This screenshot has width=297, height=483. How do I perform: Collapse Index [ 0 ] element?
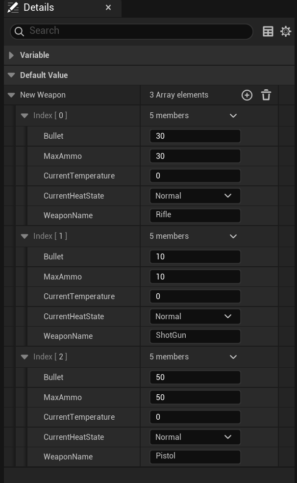[x=25, y=116]
